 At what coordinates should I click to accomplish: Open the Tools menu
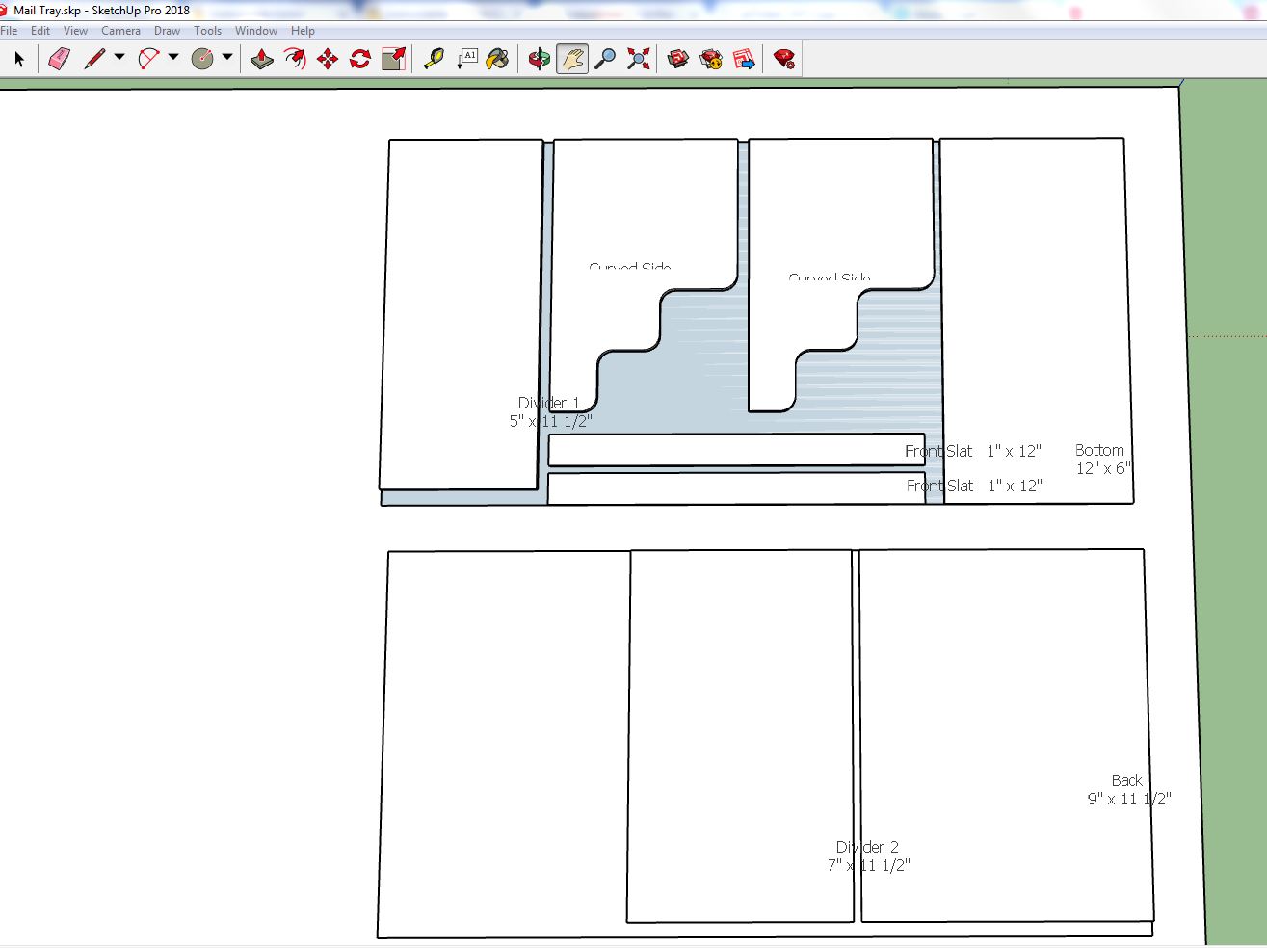click(x=208, y=31)
